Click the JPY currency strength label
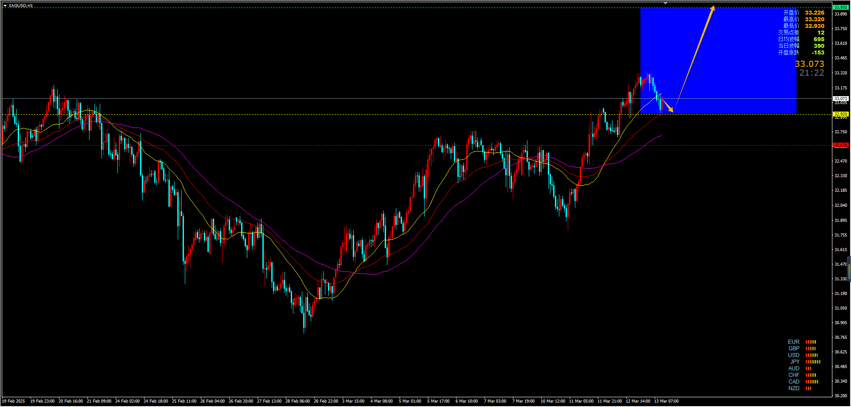The height and width of the screenshot is (407, 851). coord(795,362)
